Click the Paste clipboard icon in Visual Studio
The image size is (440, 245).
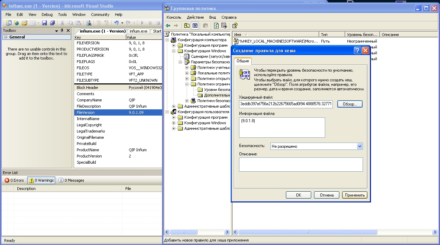pyautogui.click(x=78, y=23)
